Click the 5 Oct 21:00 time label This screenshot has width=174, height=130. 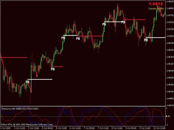pos(61,128)
